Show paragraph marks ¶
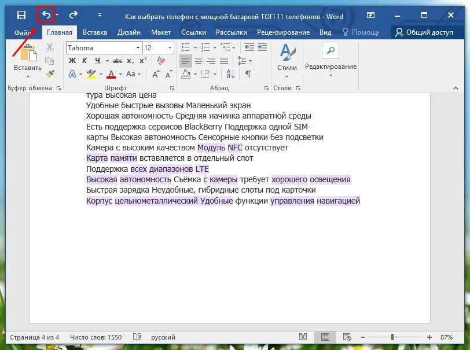 pos(248,74)
